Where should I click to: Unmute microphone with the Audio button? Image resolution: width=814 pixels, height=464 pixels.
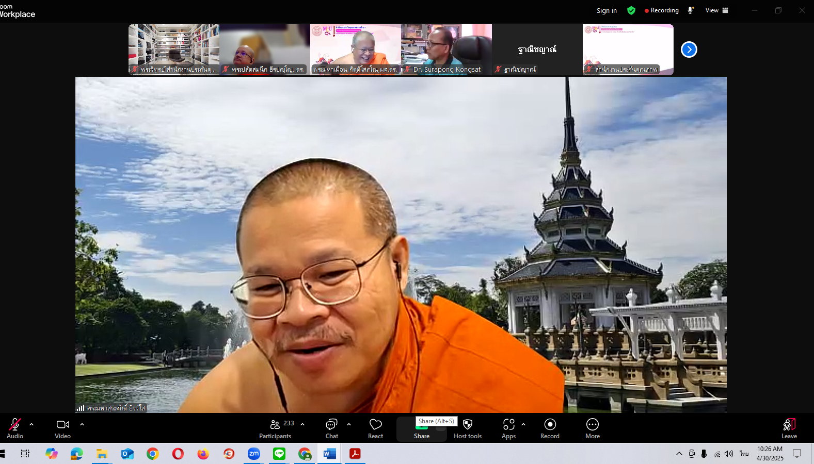15,428
